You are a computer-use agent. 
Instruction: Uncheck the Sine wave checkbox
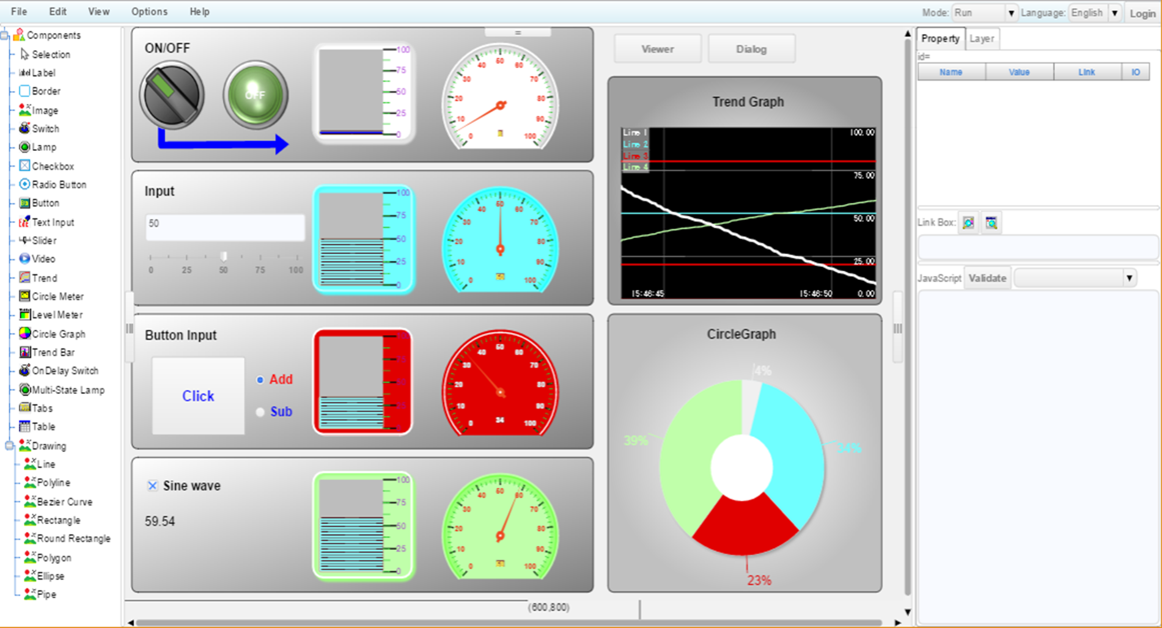[152, 486]
